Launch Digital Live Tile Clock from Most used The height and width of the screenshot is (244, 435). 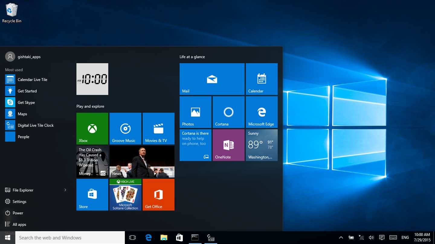point(36,125)
